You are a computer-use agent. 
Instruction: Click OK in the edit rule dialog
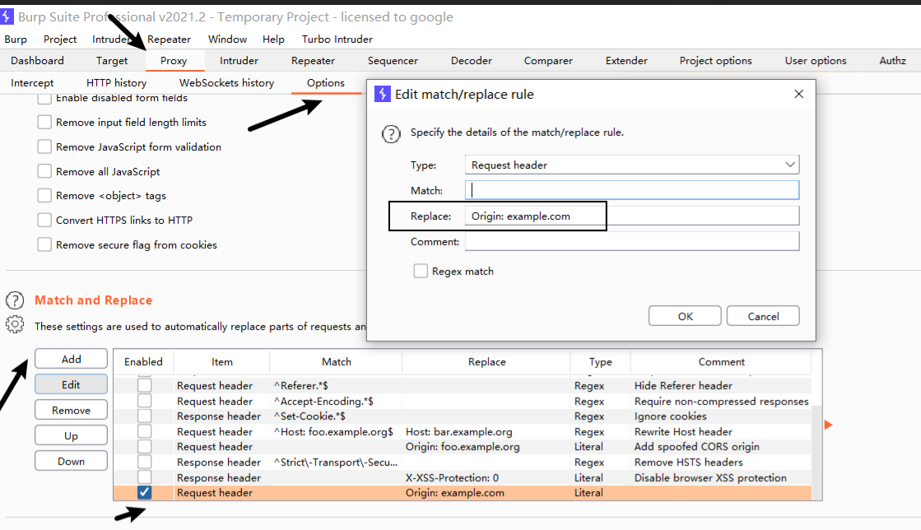(685, 316)
